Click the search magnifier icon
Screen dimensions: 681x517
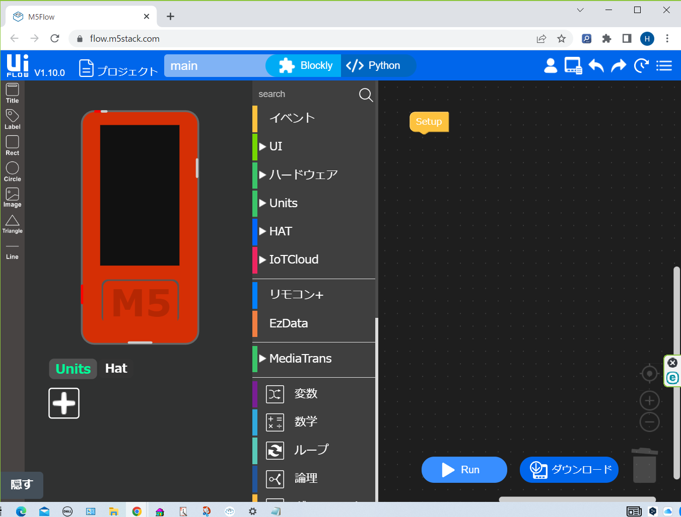(366, 95)
